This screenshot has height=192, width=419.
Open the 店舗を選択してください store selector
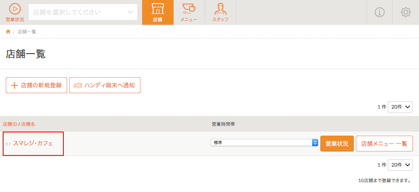(83, 12)
